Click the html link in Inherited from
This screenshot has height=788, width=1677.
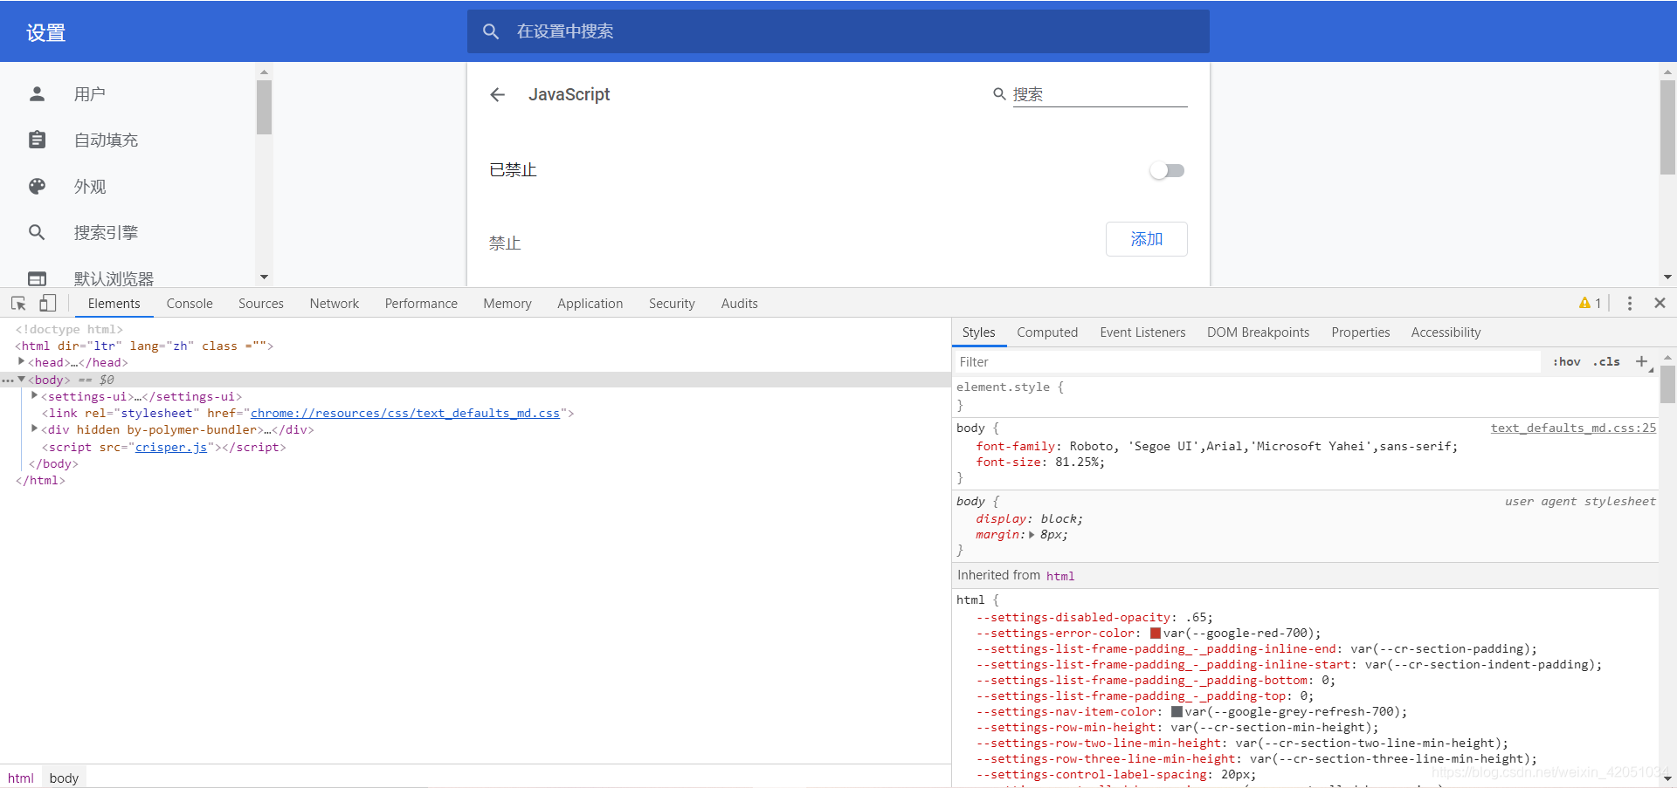pyautogui.click(x=1060, y=576)
